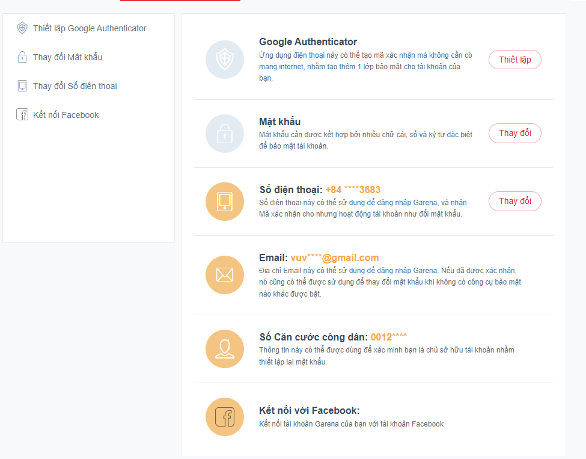Screen dimensions: 586x459
Task: Click the orange Kết nối với Facebook circle icon
Action: (225, 417)
